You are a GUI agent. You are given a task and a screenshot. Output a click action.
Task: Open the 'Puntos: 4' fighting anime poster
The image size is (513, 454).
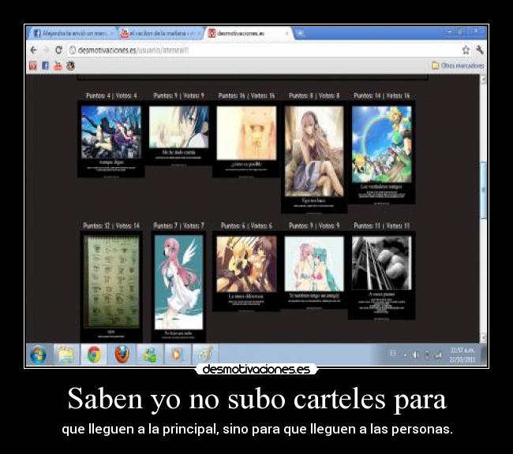click(111, 140)
